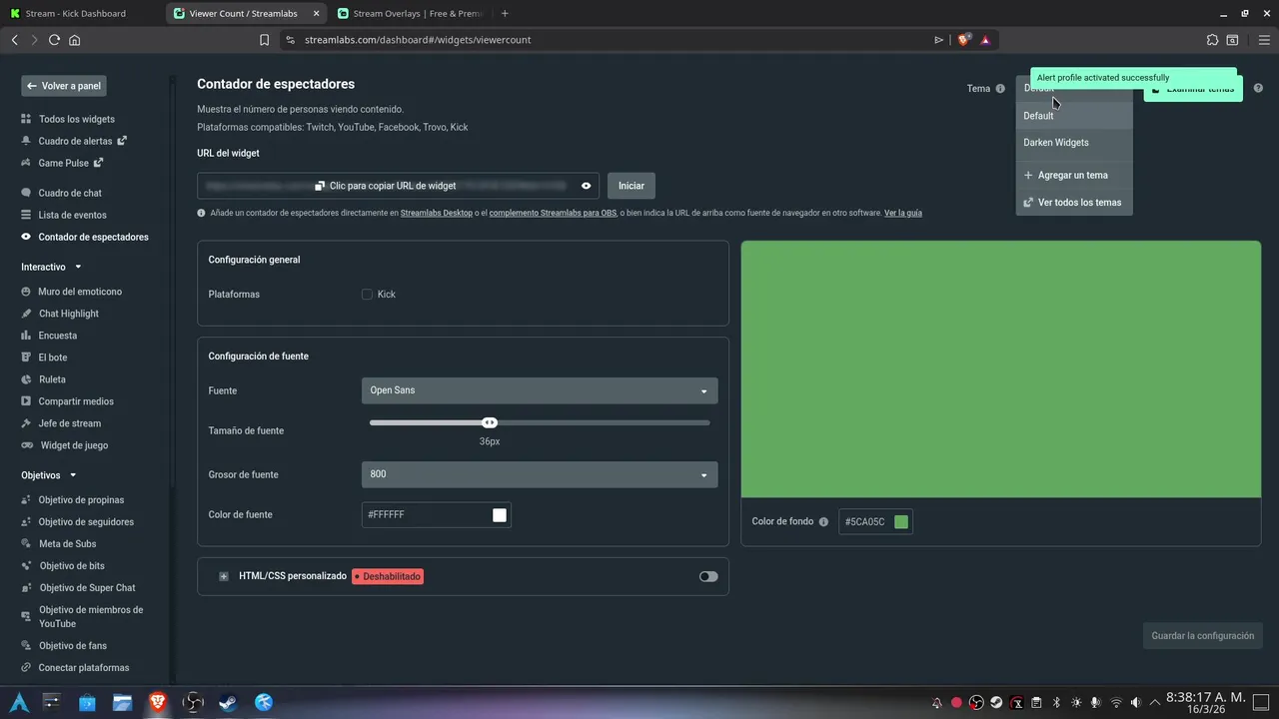Viewport: 1279px width, 719px height.
Task: Open a new browser tab
Action: coord(505,14)
